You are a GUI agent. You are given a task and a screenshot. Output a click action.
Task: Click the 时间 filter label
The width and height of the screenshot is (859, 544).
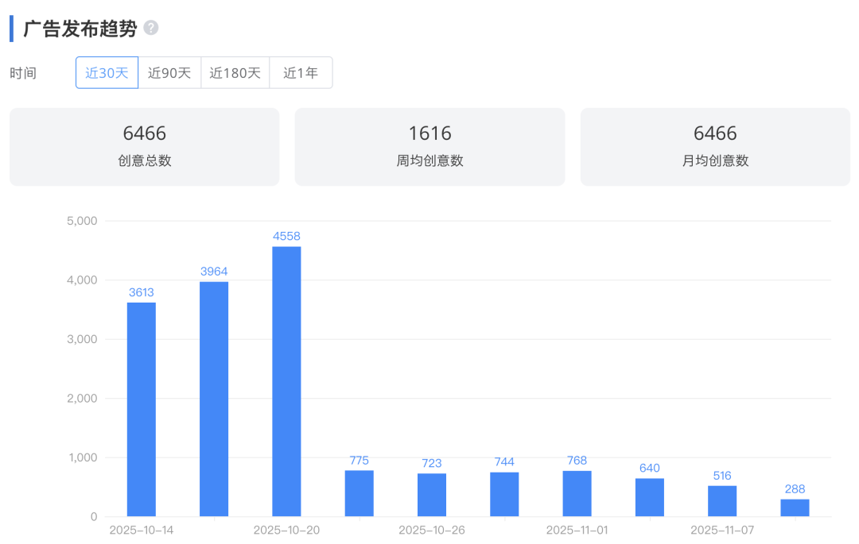25,72
